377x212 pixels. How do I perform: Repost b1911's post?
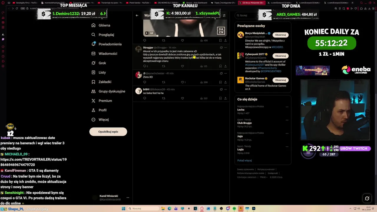pyautogui.click(x=163, y=98)
